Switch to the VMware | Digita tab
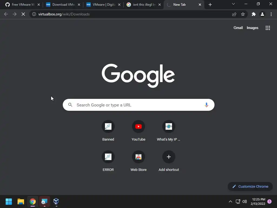 [104, 5]
